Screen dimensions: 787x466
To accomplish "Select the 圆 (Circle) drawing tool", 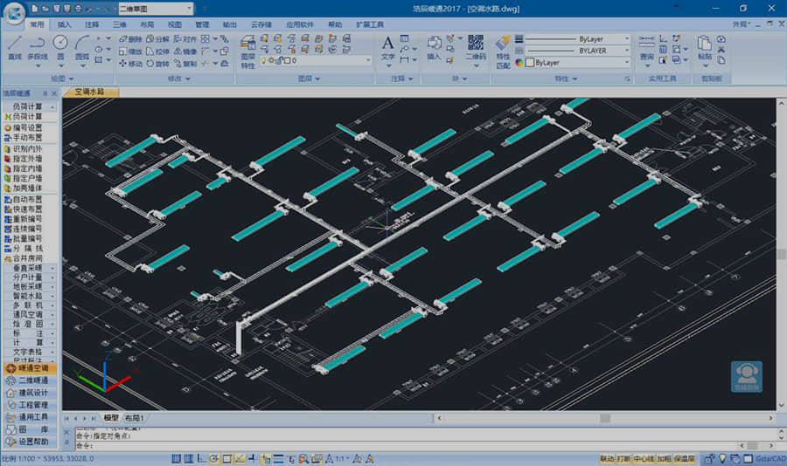I will (60, 46).
